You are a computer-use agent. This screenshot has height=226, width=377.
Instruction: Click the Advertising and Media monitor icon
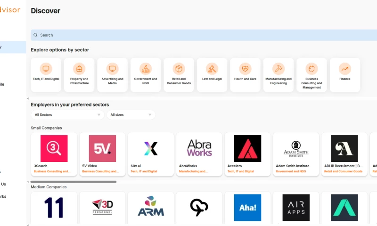[112, 69]
